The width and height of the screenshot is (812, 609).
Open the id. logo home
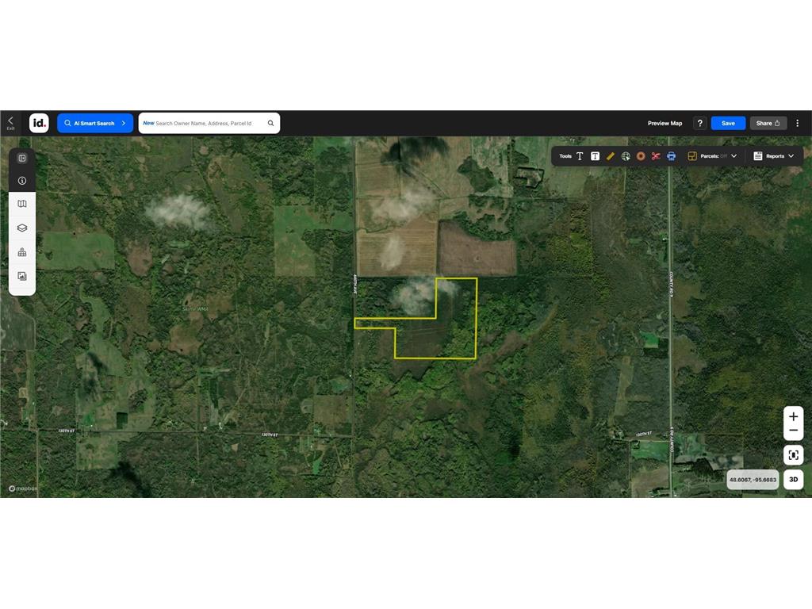(x=39, y=123)
